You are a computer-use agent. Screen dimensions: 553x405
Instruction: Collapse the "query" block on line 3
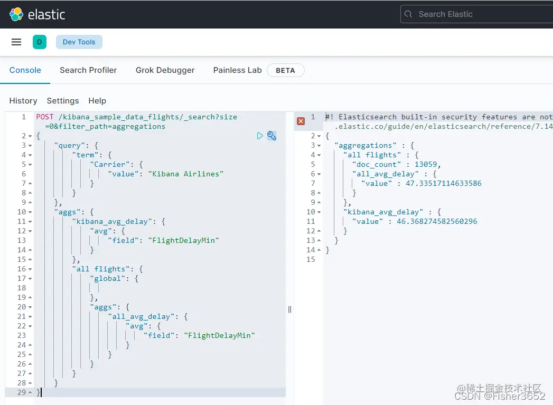click(30, 146)
